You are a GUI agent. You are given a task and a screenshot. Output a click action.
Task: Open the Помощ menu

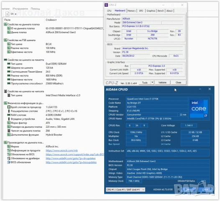pos(35,9)
